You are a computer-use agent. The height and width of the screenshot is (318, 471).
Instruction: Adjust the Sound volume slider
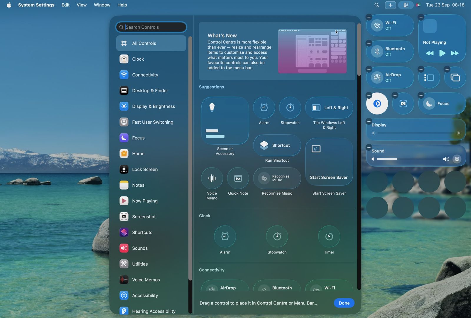tap(409, 159)
